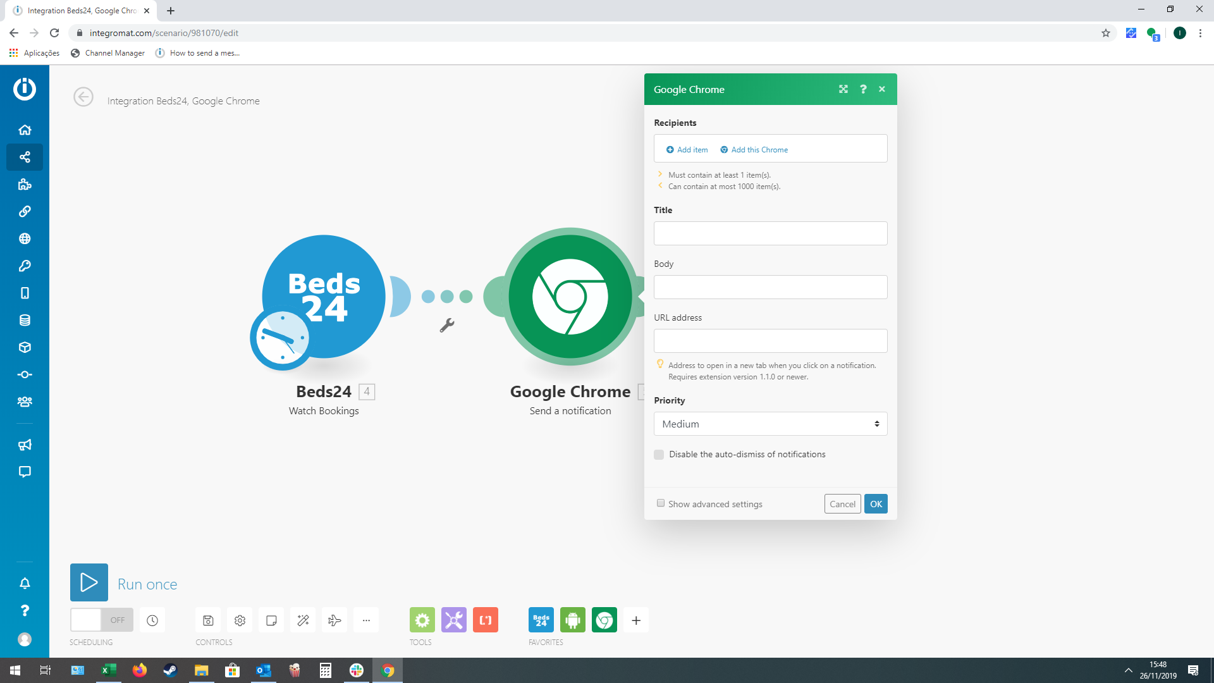This screenshot has width=1214, height=683.
Task: Go back using the scenario back arrow
Action: coord(83,97)
